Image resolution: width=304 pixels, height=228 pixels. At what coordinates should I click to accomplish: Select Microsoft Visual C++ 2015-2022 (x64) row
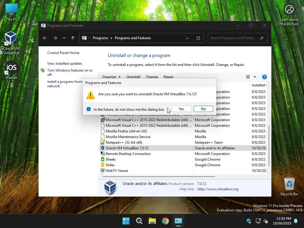pyautogui.click(x=183, y=120)
